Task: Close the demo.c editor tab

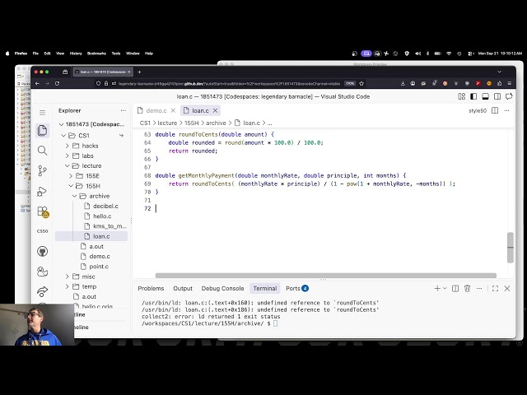Action: pos(173,110)
